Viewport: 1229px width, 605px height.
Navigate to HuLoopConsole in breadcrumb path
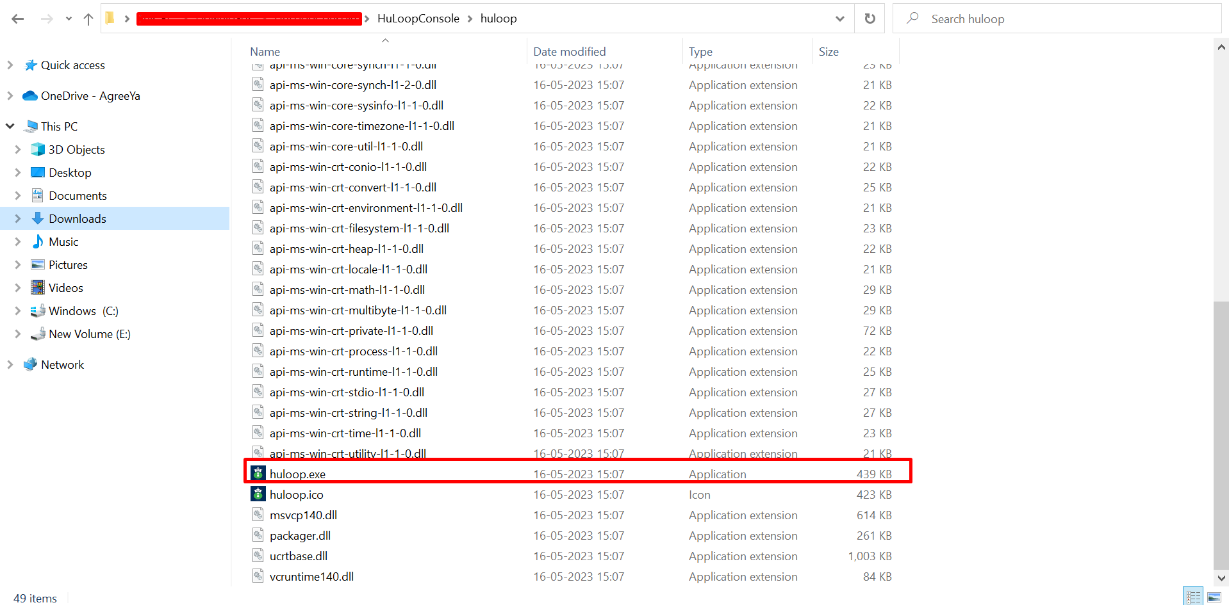pos(418,19)
